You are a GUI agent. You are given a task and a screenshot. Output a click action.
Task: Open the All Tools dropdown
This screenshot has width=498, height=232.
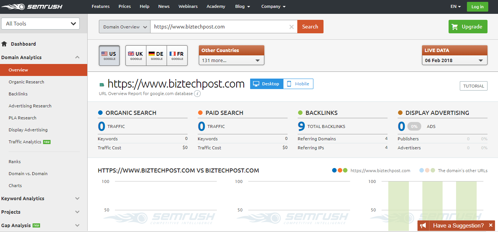(40, 24)
